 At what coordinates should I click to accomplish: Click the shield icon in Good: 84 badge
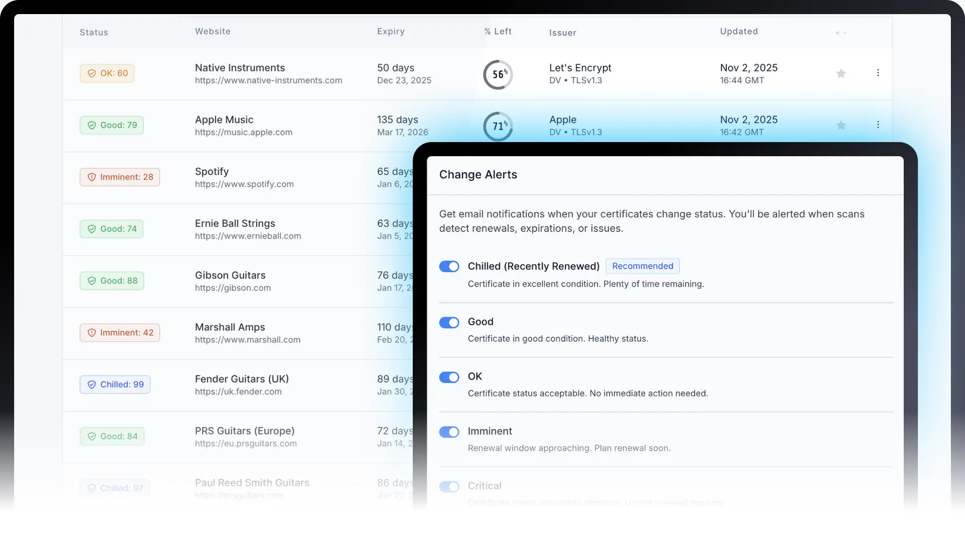(x=91, y=437)
